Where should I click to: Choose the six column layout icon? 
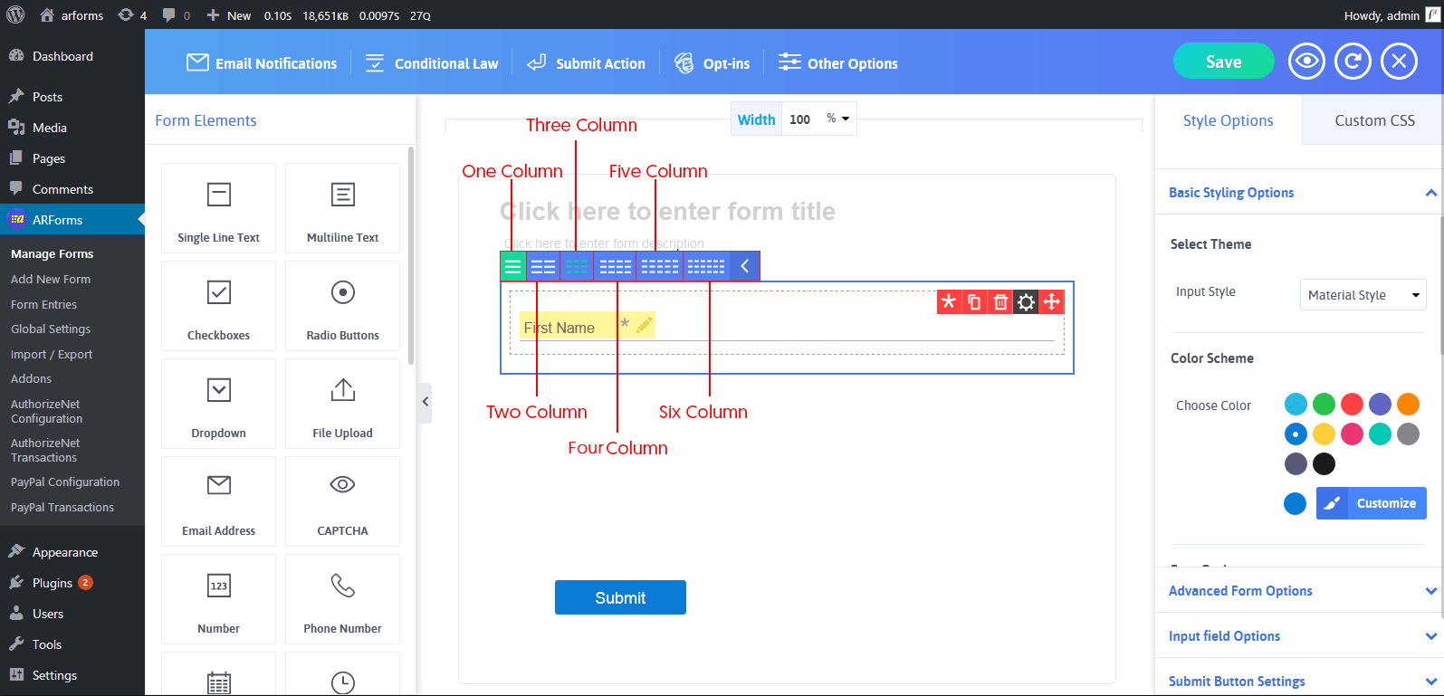(x=705, y=266)
